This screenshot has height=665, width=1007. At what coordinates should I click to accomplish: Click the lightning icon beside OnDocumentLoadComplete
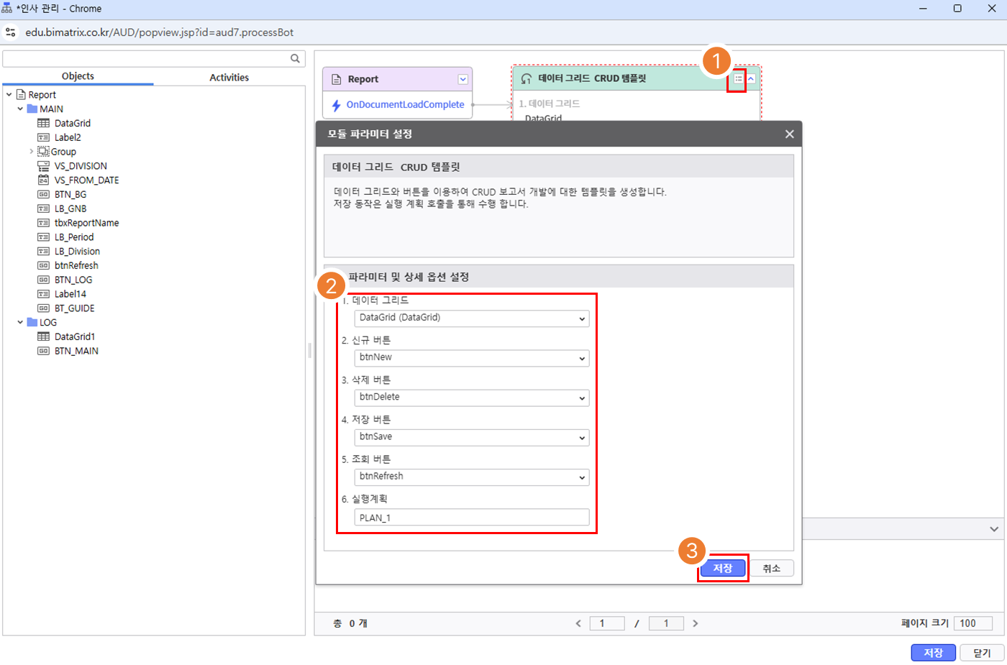[x=336, y=105]
